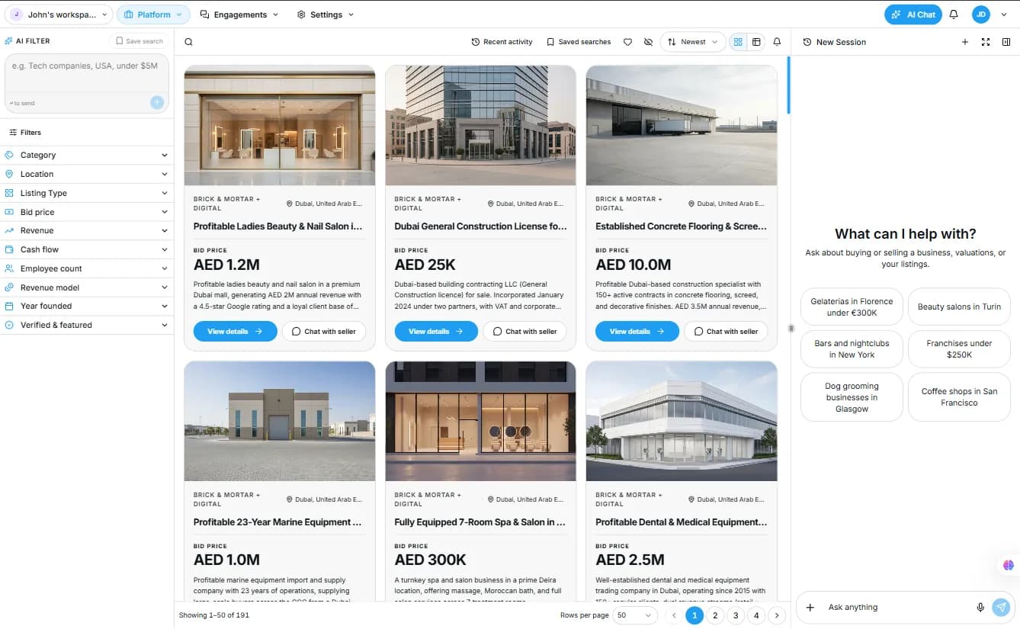Start a new chat session with plus icon
The height and width of the screenshot is (629, 1020).
tap(965, 42)
